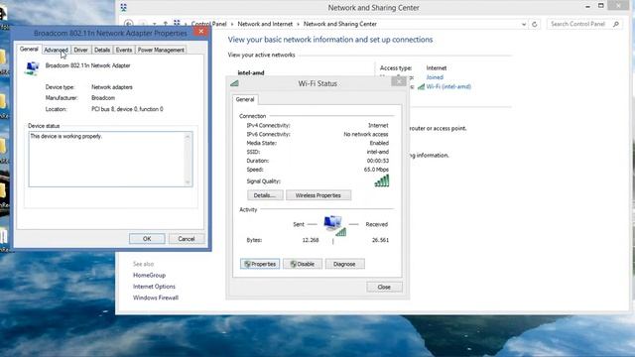Click OK in Broadcom adapter properties
This screenshot has width=635, height=357.
147,239
